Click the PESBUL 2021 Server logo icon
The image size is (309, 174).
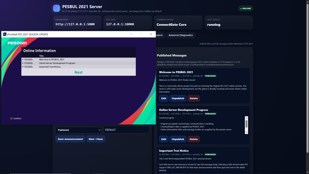point(56,8)
